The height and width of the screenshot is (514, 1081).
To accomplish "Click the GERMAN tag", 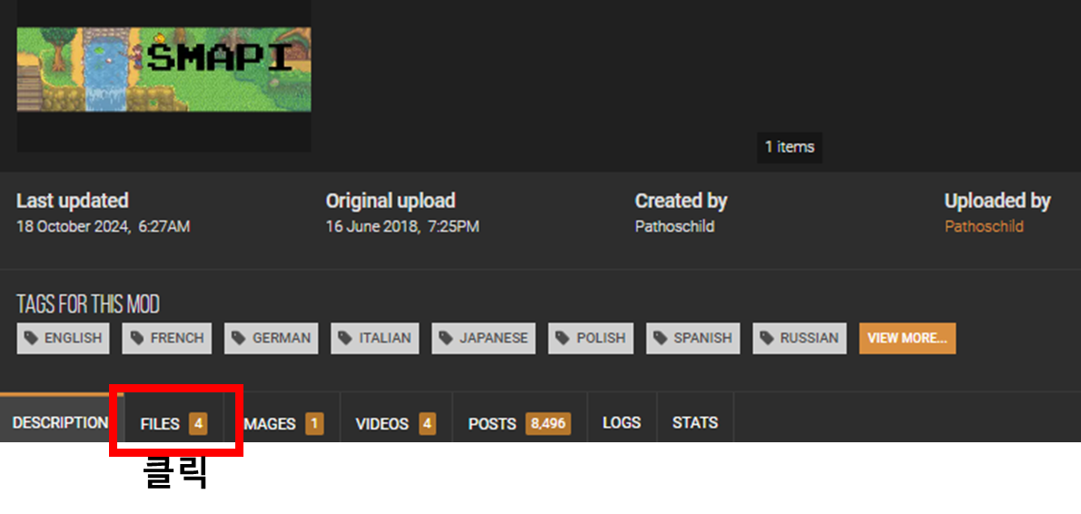I will pyautogui.click(x=271, y=339).
